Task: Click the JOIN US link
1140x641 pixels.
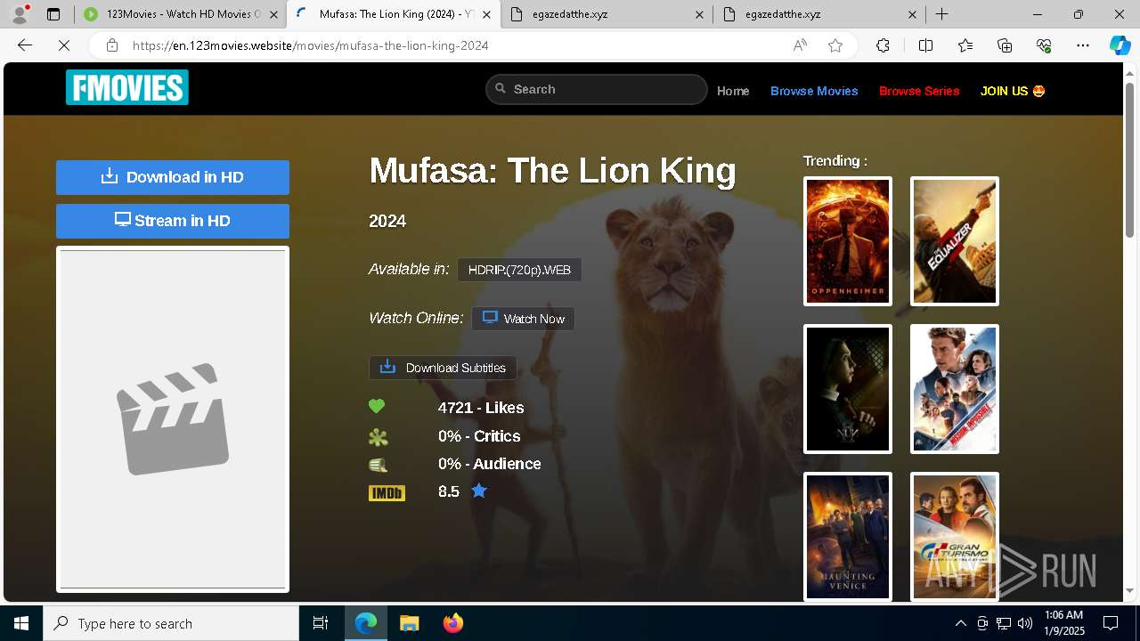Action: tap(1013, 91)
